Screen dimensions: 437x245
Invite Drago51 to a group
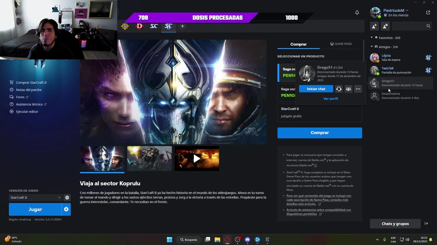(348, 89)
